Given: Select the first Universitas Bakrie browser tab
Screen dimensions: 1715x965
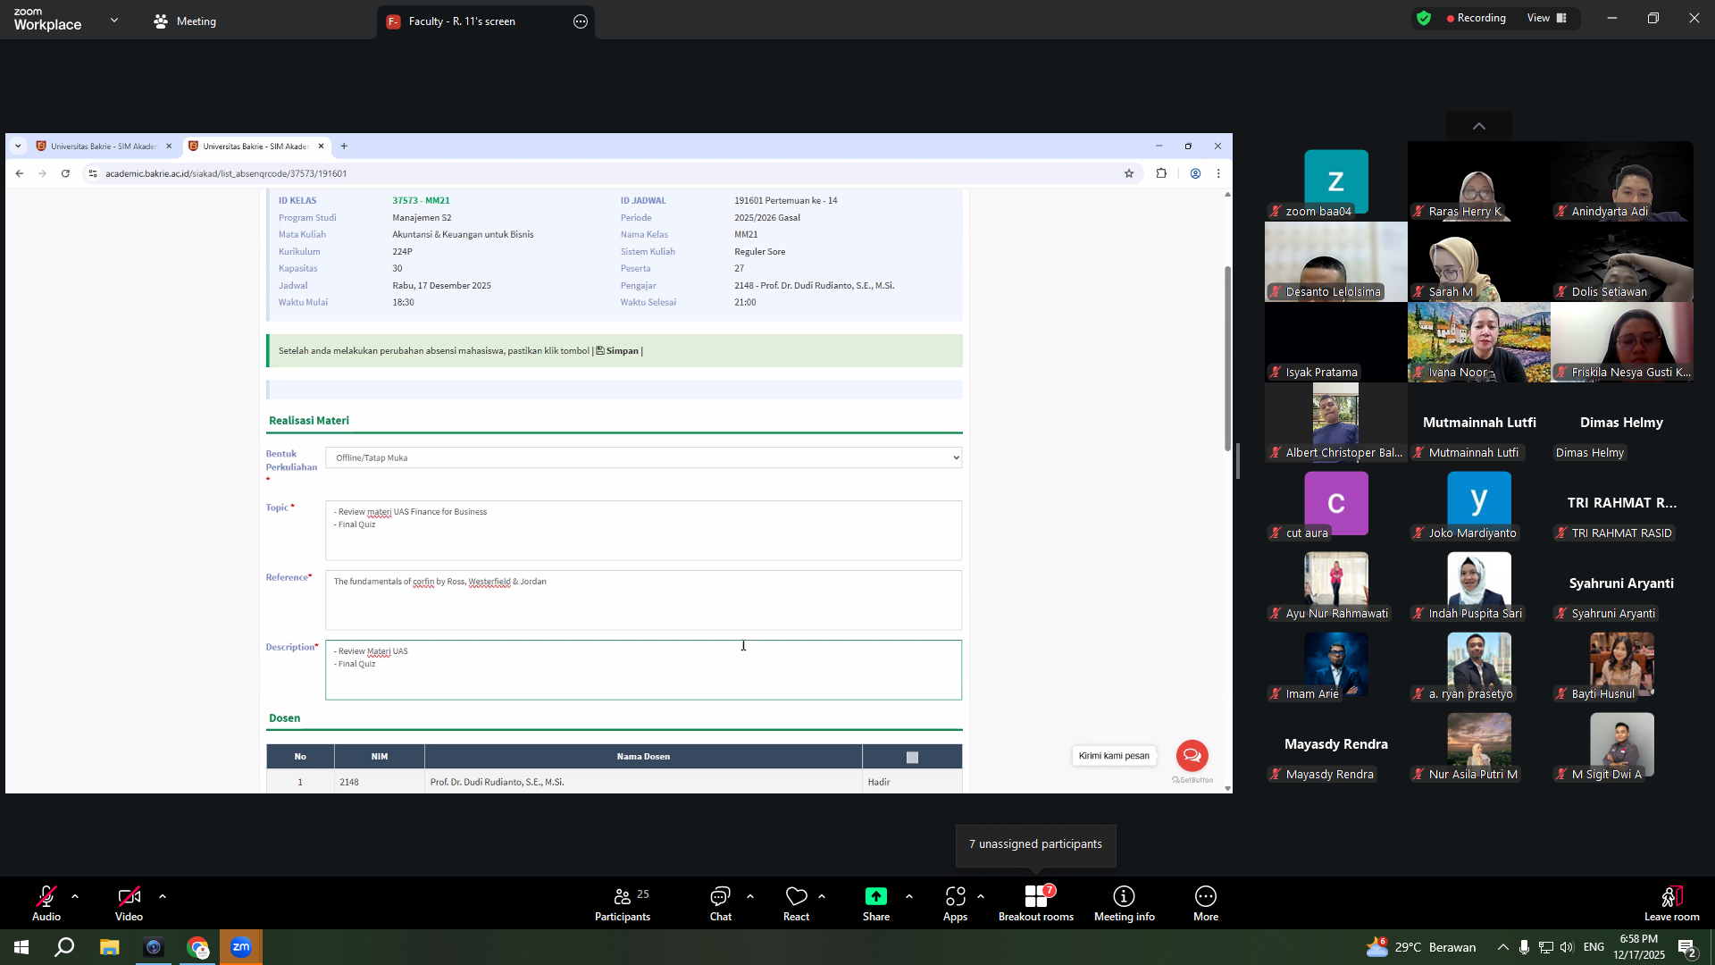Looking at the screenshot, I should click(x=103, y=147).
